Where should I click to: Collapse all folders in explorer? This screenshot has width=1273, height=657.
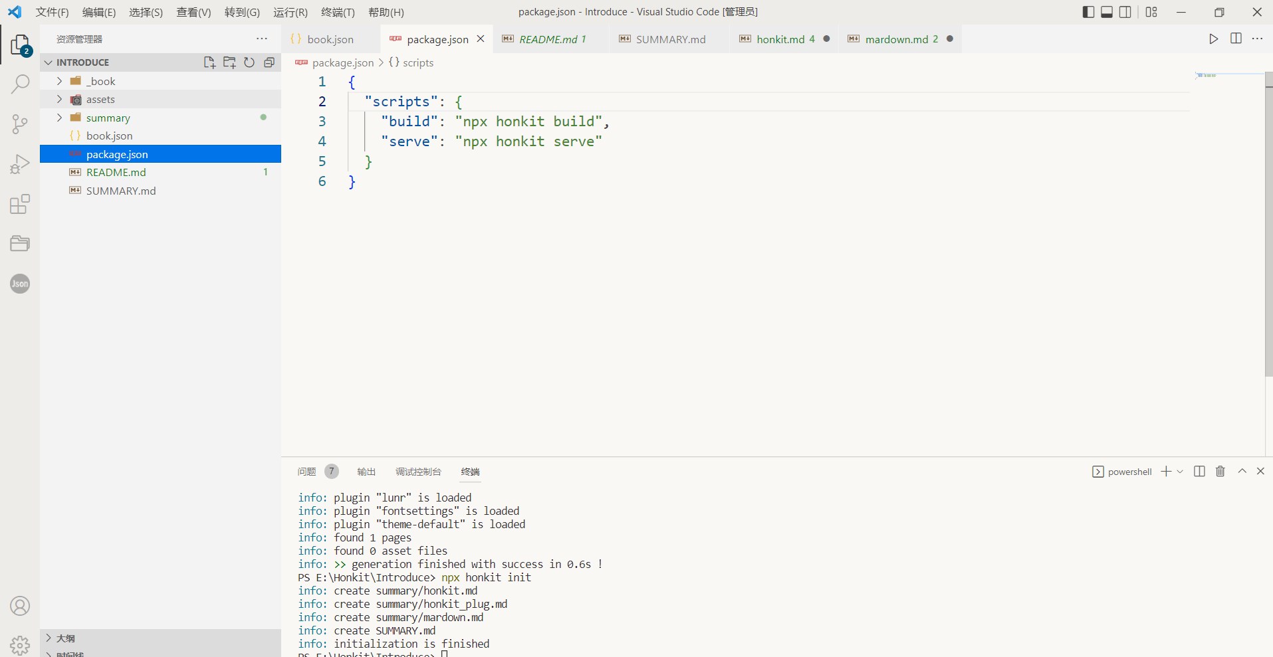point(269,62)
